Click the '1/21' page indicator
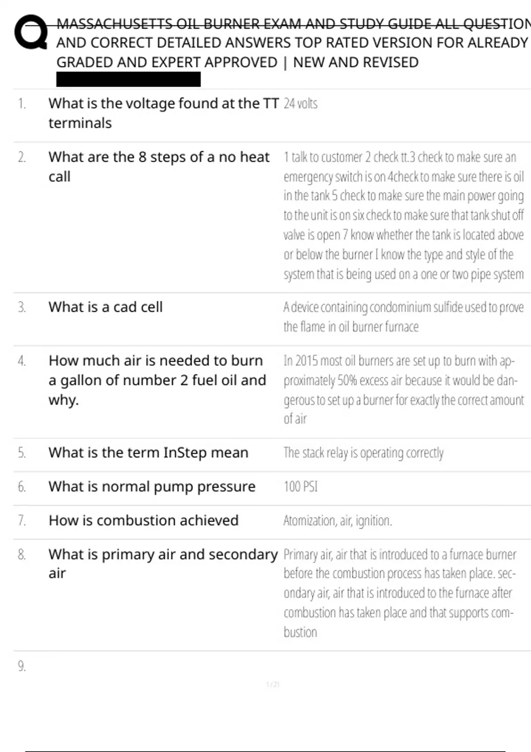This screenshot has height=752, width=531. pyautogui.click(x=273, y=684)
